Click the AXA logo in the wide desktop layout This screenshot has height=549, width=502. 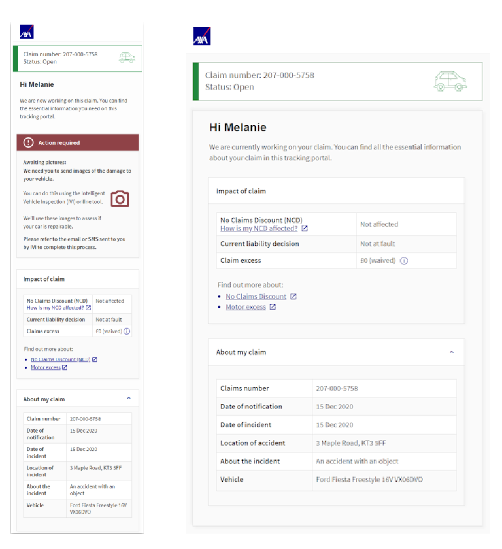click(202, 37)
